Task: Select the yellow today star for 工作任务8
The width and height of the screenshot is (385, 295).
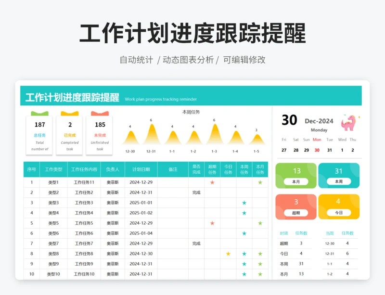Action: tap(227, 254)
